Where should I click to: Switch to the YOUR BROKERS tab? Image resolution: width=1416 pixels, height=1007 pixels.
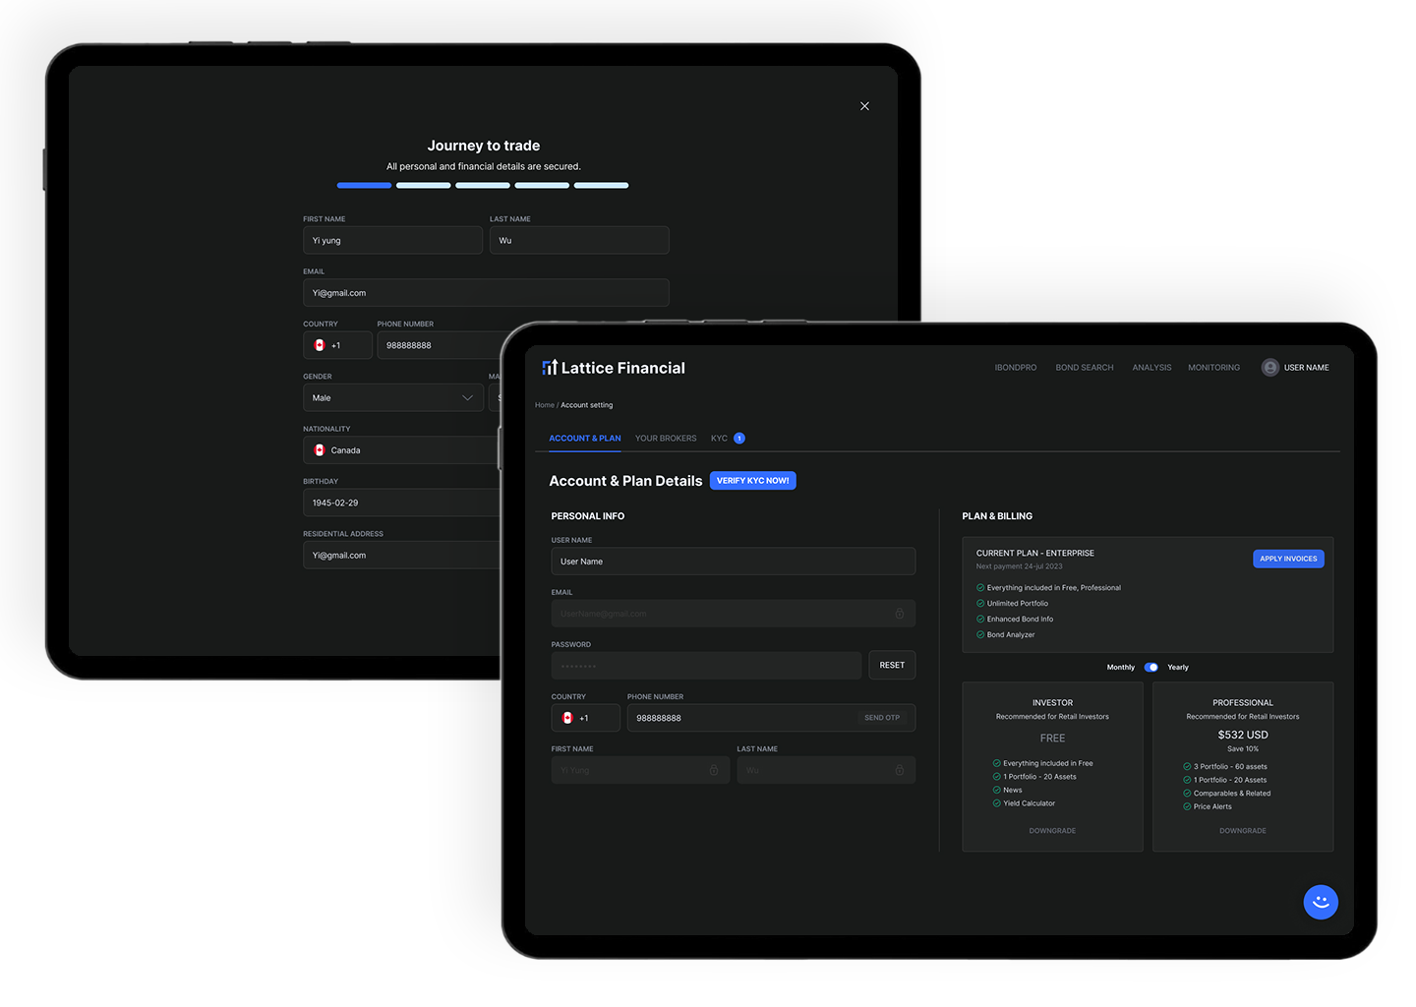[666, 438]
